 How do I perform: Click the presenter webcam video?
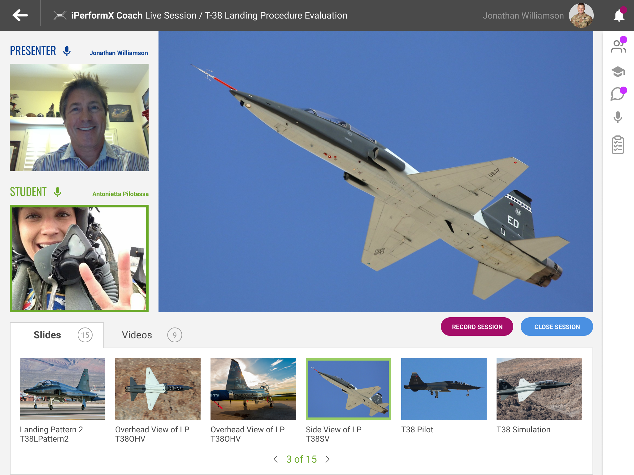(79, 118)
